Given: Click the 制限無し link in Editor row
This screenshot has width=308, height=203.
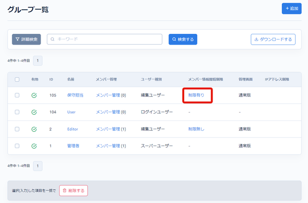Looking at the screenshot, I should click(196, 129).
